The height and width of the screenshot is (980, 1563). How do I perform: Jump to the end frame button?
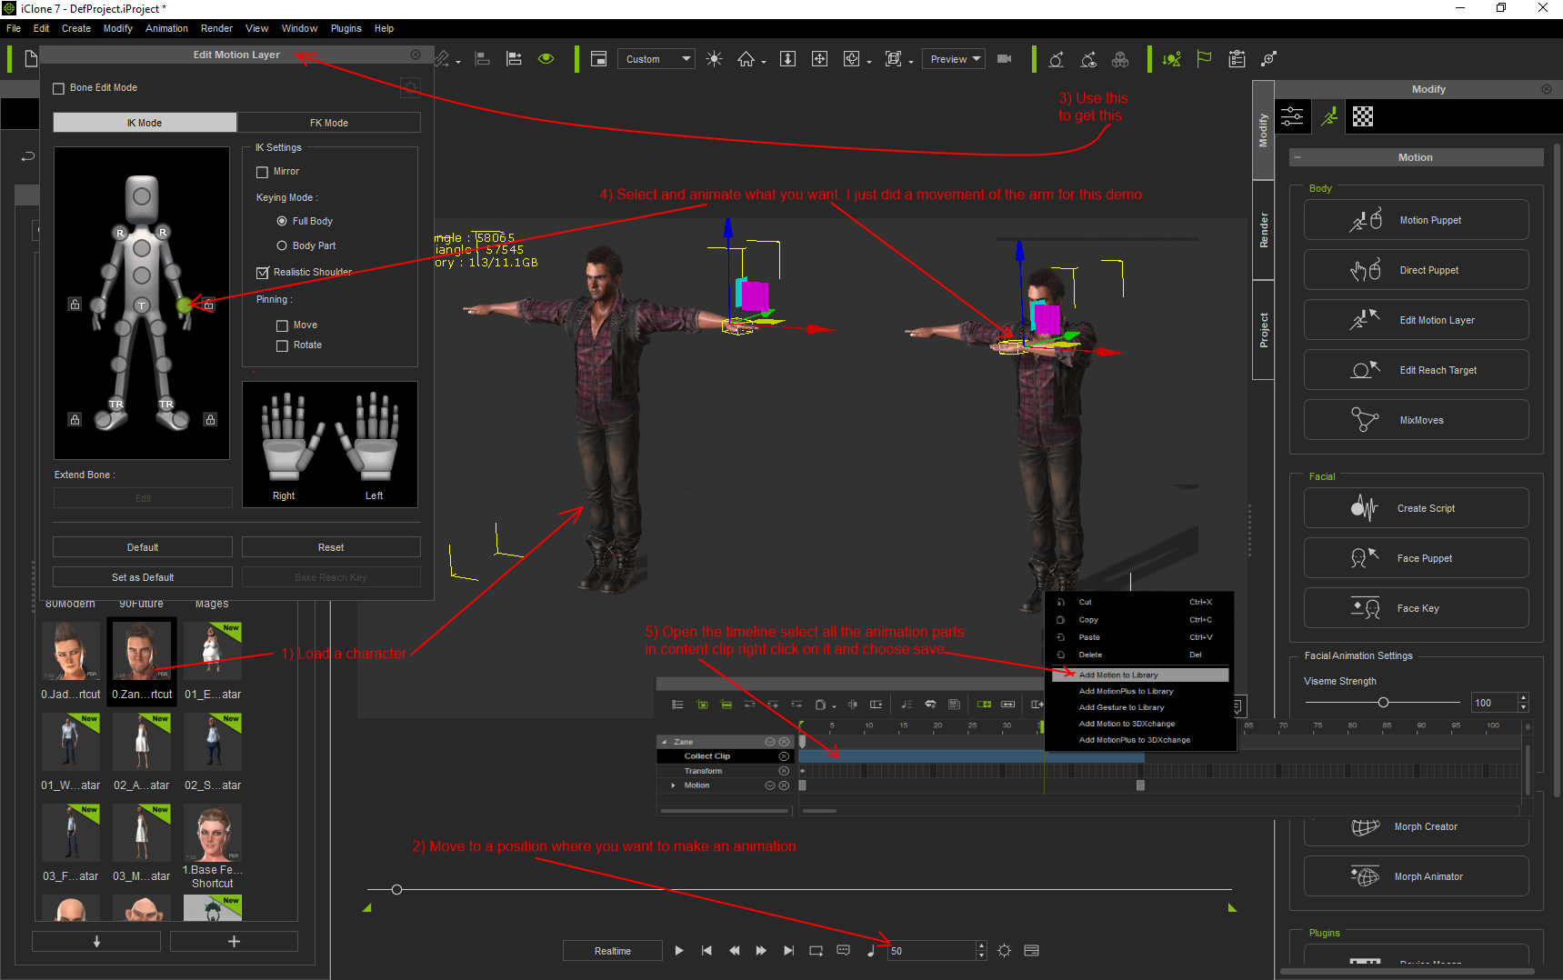tap(788, 951)
